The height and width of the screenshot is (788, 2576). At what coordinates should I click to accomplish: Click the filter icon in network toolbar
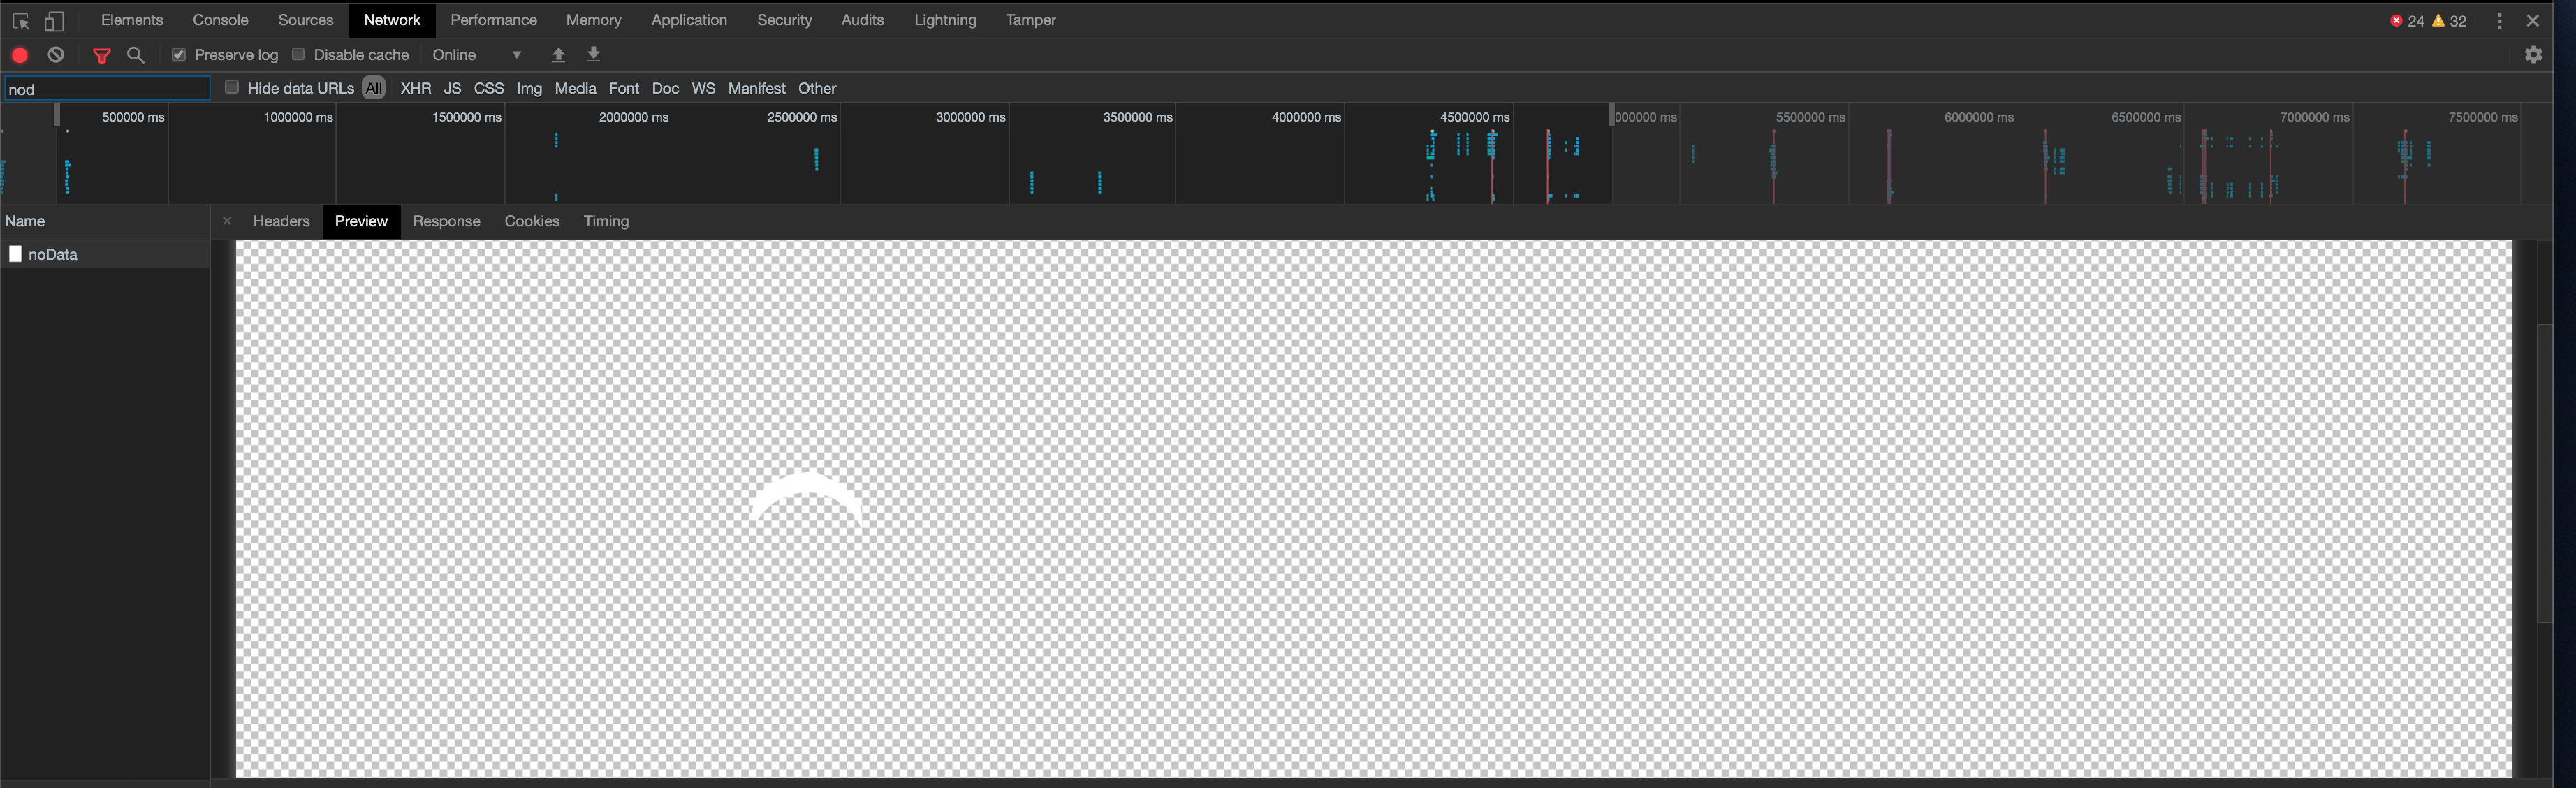[x=100, y=54]
